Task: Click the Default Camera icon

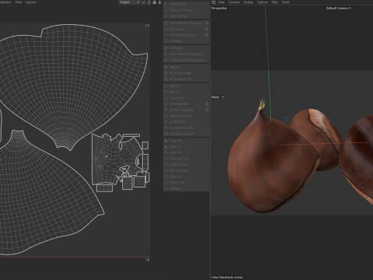Action: 350,9
